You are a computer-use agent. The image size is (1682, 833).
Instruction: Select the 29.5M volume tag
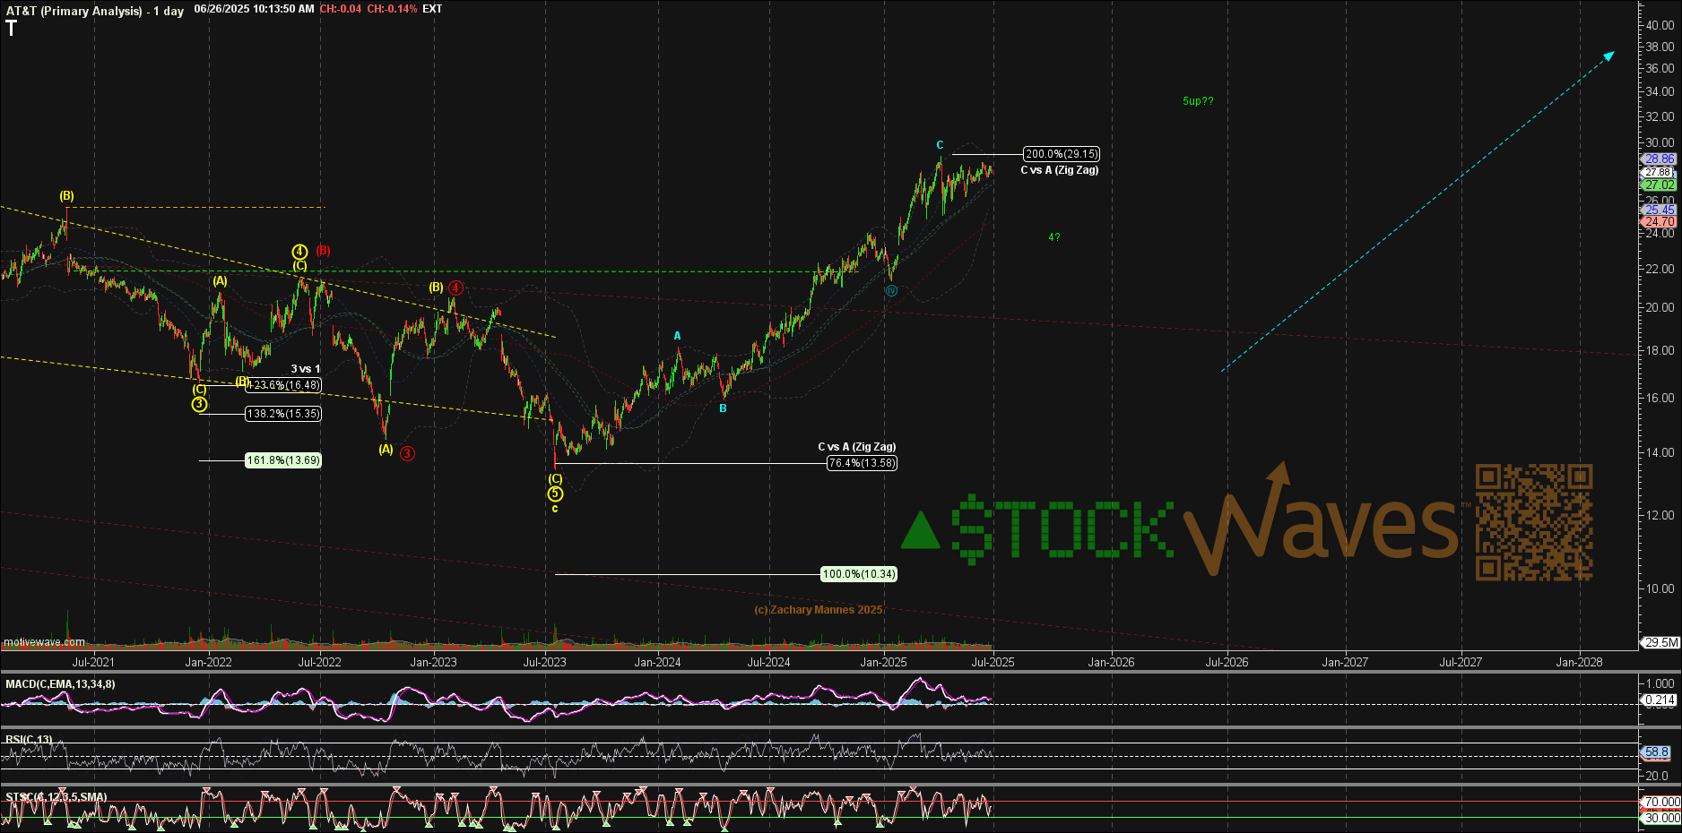[1660, 642]
